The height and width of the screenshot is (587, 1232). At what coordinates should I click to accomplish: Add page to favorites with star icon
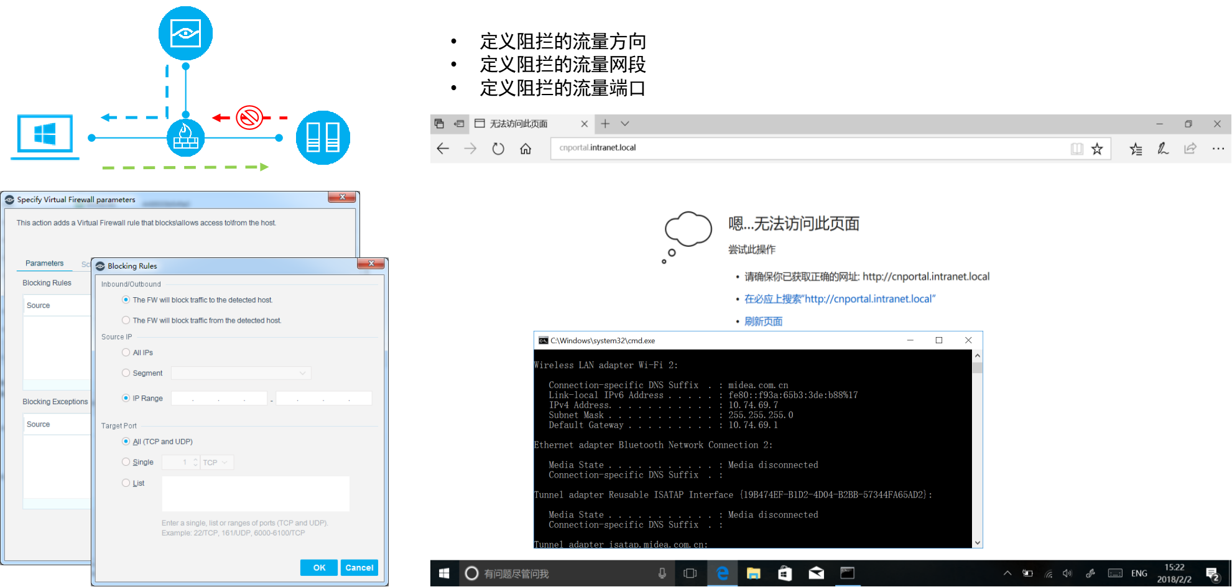point(1097,149)
